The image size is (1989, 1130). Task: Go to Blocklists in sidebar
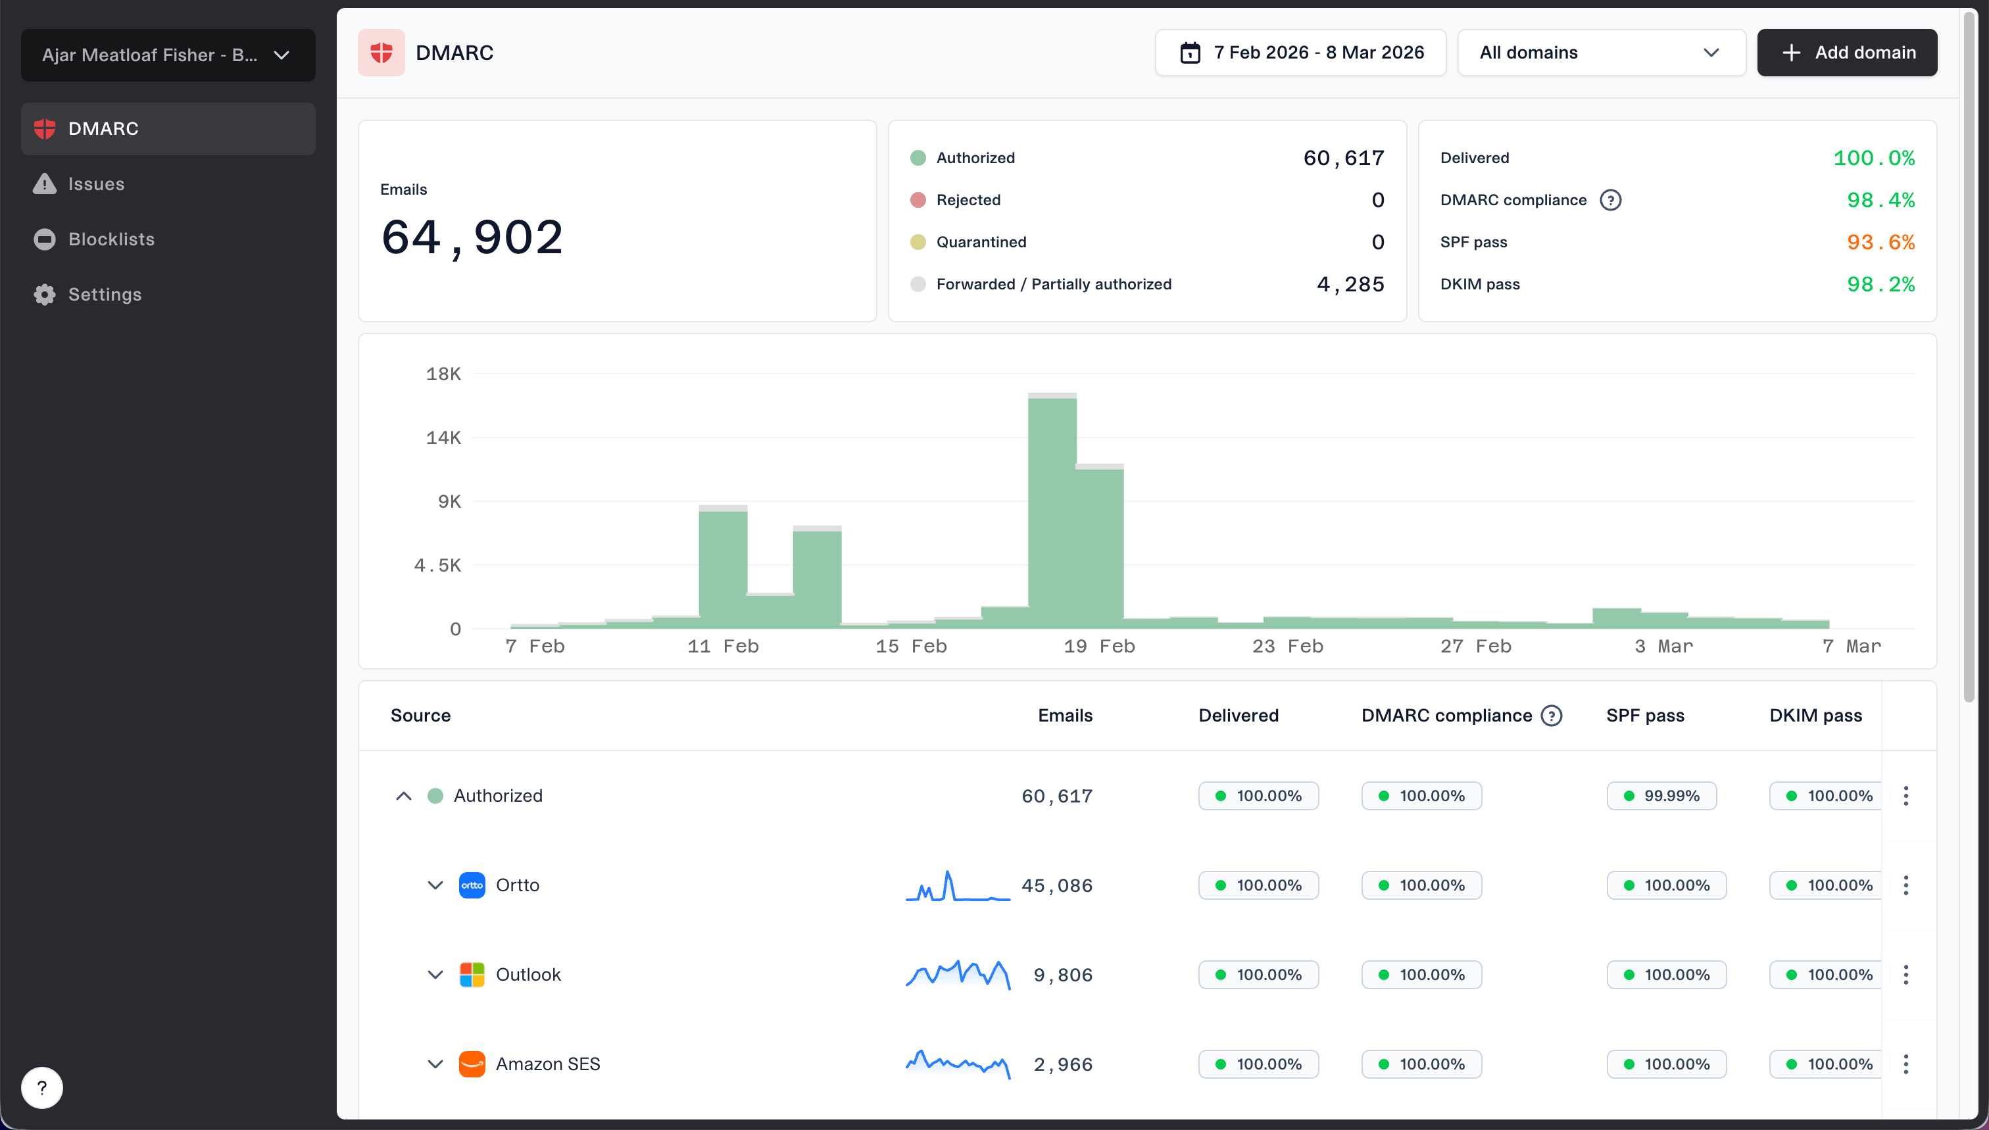click(x=111, y=239)
